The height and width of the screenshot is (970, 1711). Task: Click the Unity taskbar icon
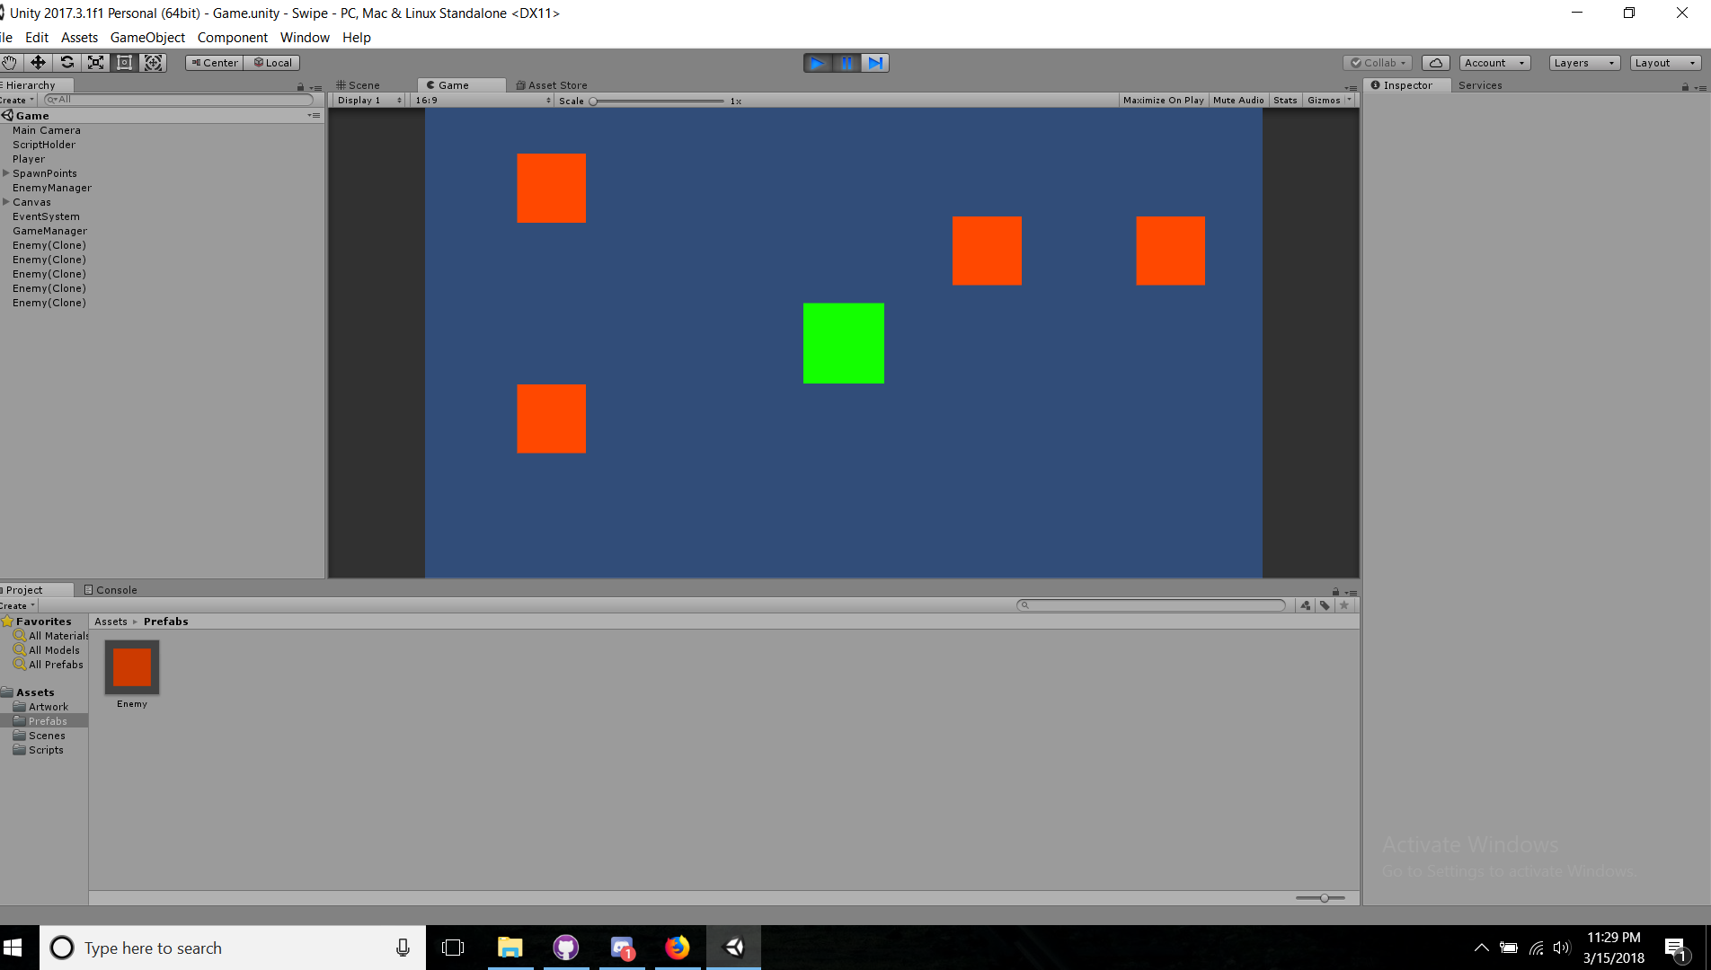point(734,948)
